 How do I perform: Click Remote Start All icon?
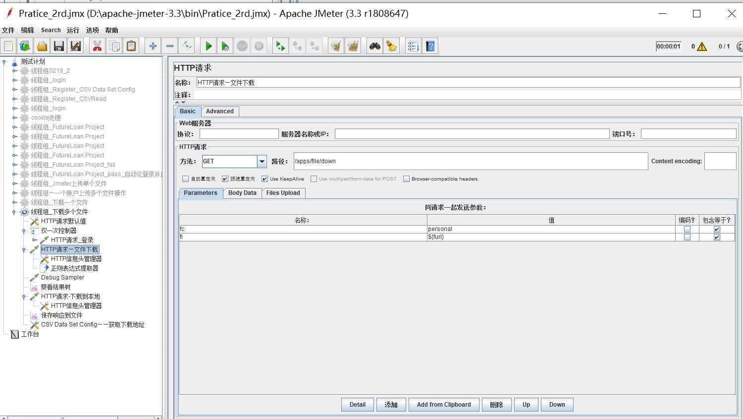pos(281,46)
